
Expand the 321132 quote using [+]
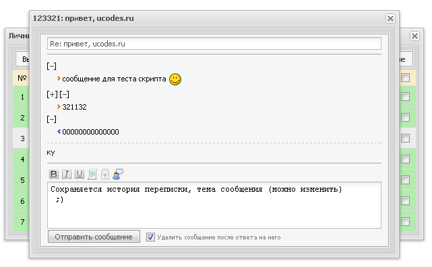pos(52,94)
